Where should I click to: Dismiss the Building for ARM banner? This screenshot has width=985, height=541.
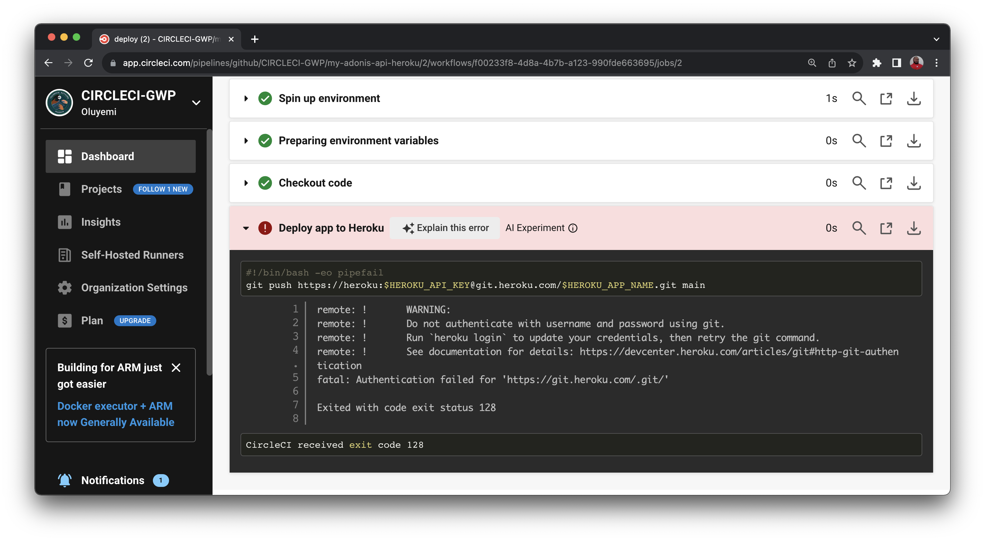click(176, 368)
